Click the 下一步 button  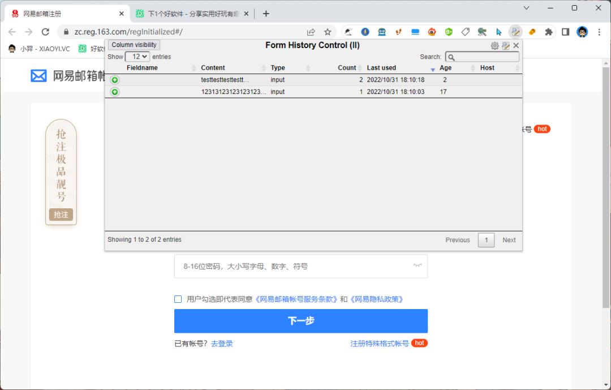pyautogui.click(x=301, y=320)
